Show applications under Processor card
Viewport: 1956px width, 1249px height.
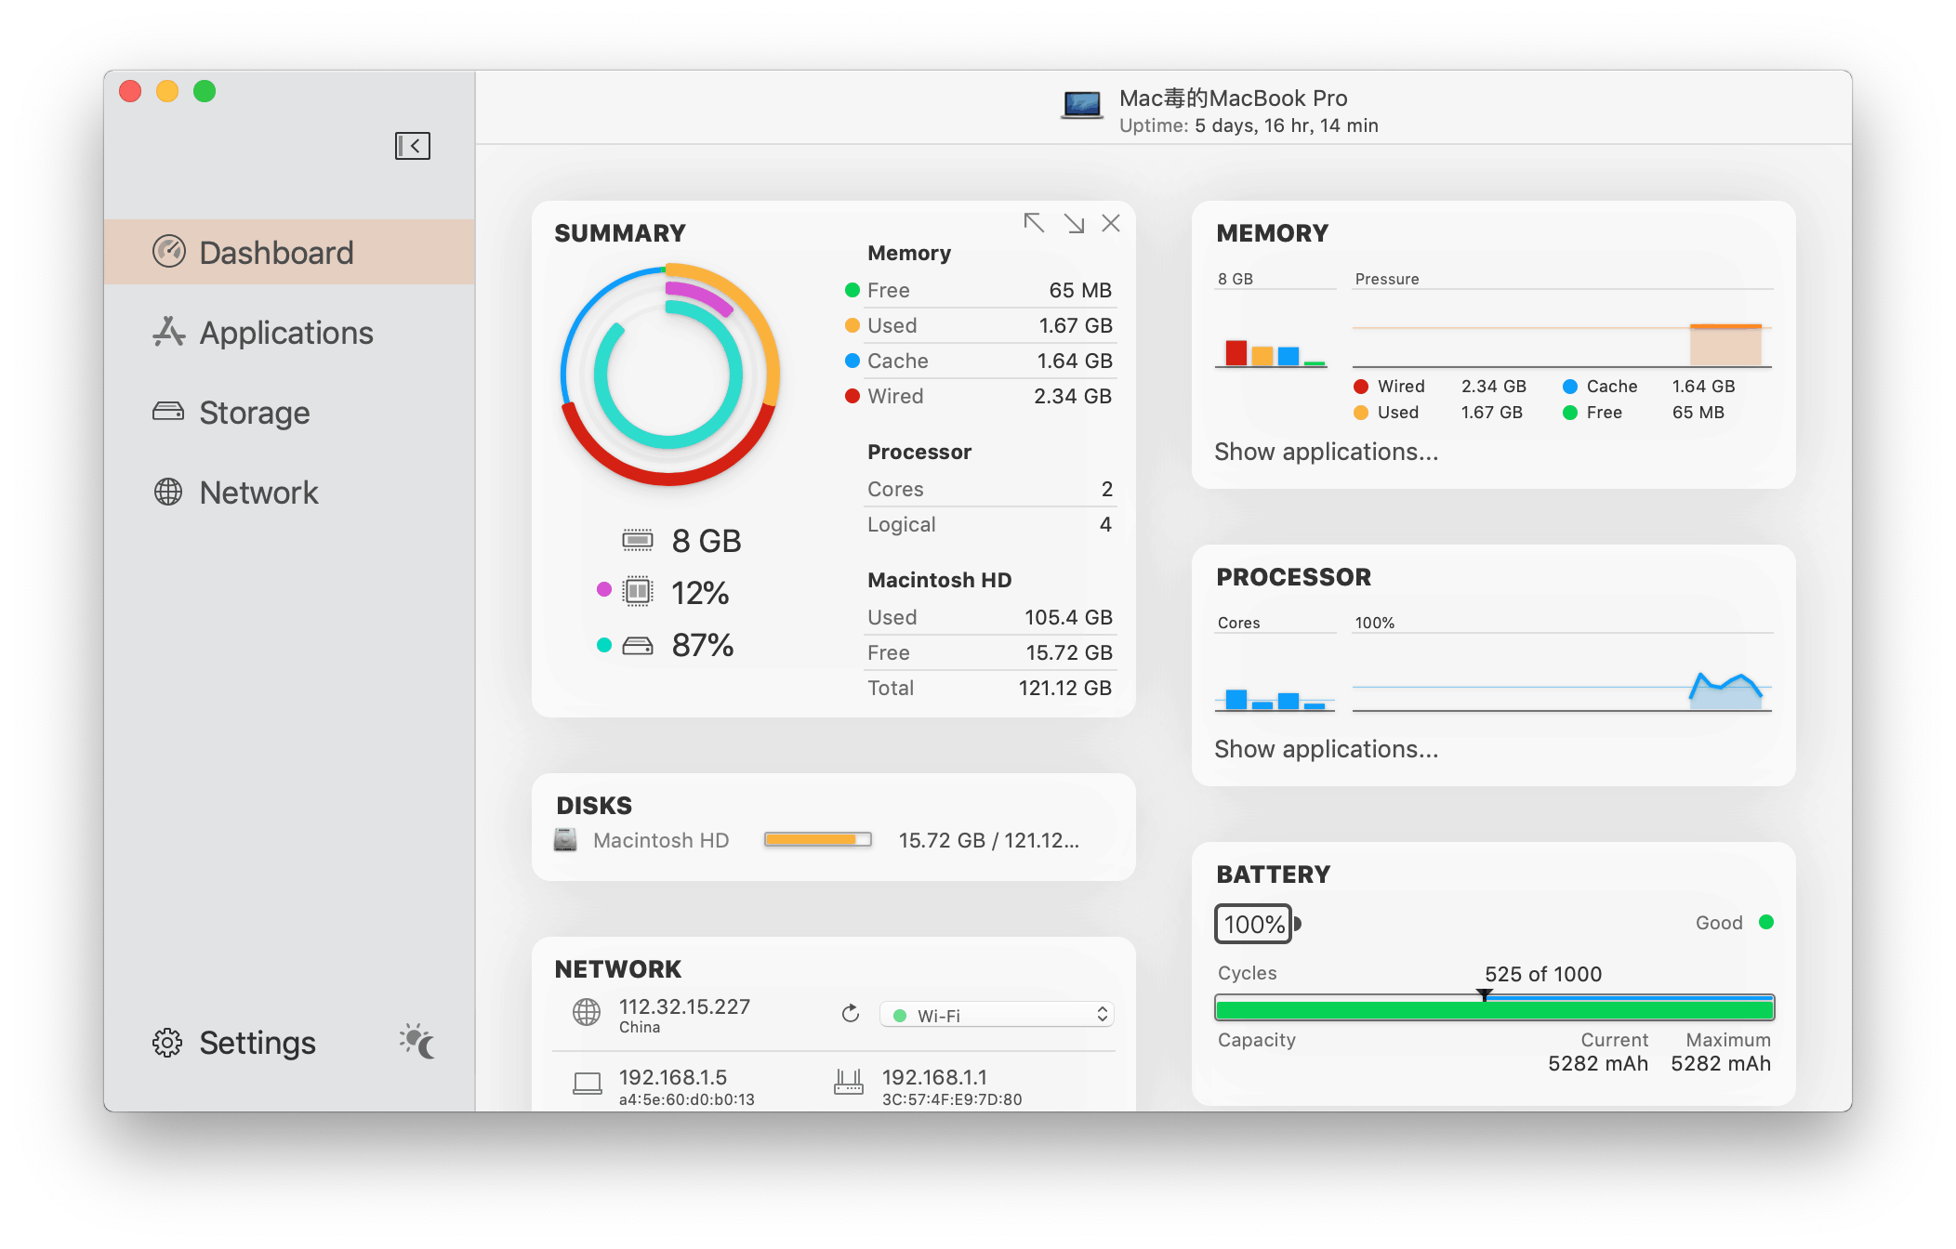pos(1326,750)
